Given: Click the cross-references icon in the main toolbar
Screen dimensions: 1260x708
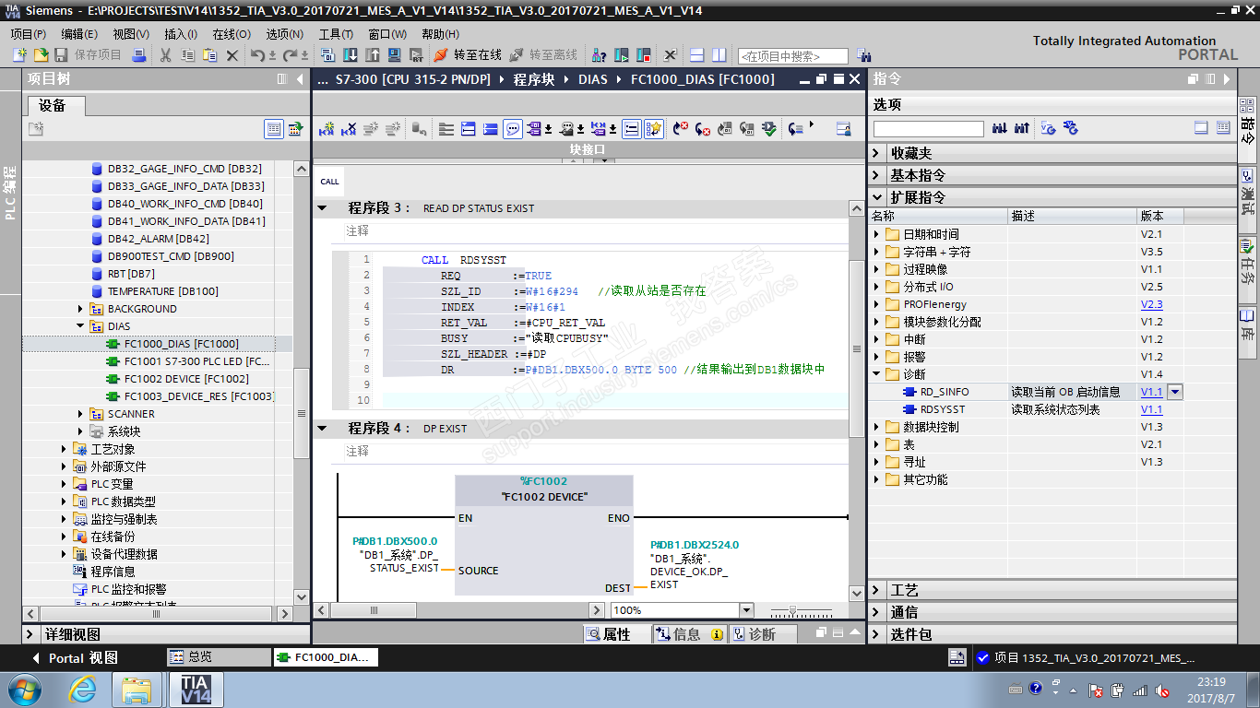Looking at the screenshot, I should (x=671, y=55).
